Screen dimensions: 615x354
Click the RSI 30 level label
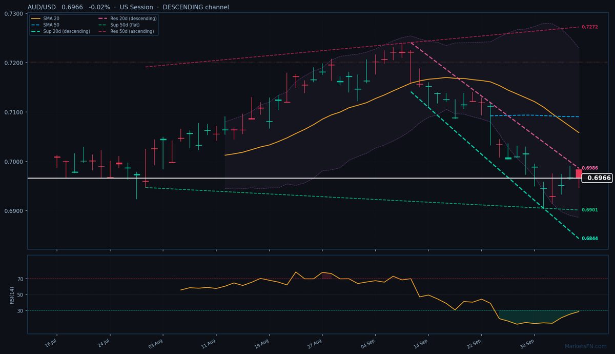(20, 310)
